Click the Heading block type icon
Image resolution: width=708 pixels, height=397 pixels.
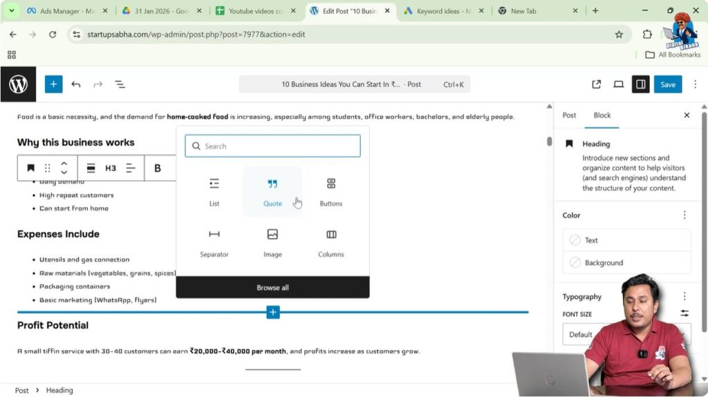tap(30, 168)
